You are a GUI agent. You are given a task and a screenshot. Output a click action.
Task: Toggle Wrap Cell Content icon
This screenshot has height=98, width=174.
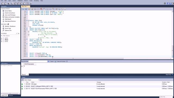67,62
